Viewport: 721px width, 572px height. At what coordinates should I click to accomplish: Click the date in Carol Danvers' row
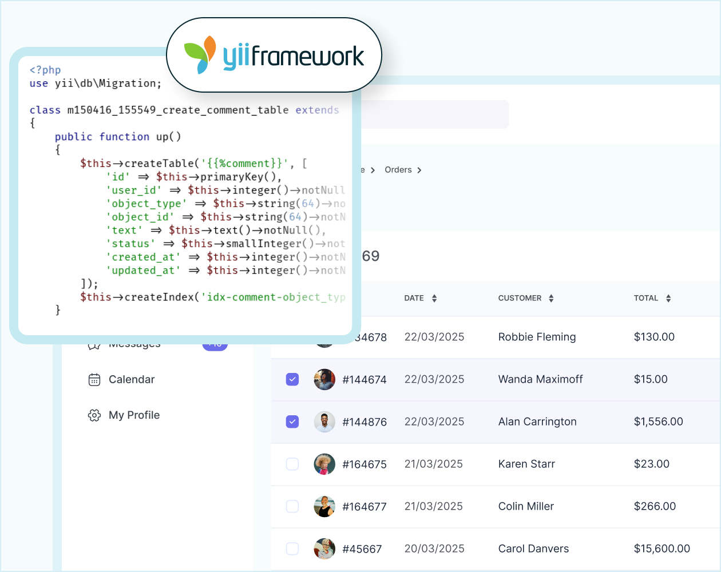coord(434,549)
